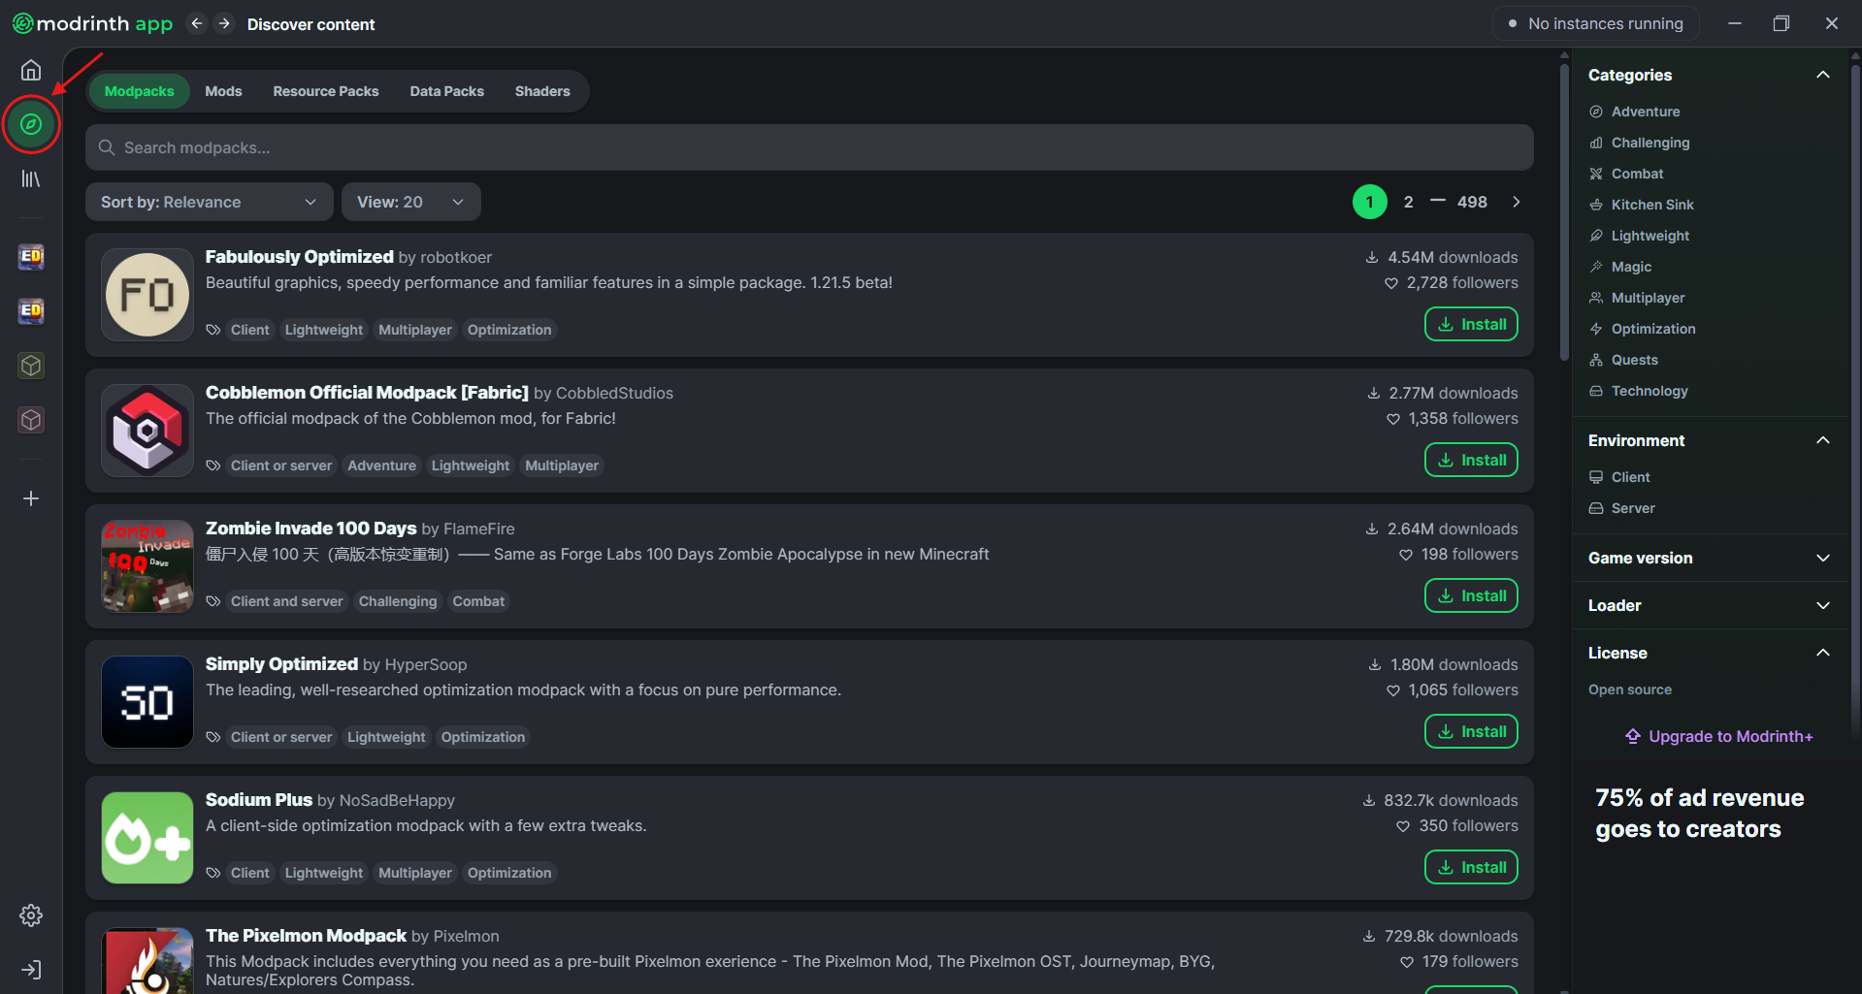The image size is (1862, 994).
Task: Filter by Server environment
Action: pyautogui.click(x=1622, y=508)
